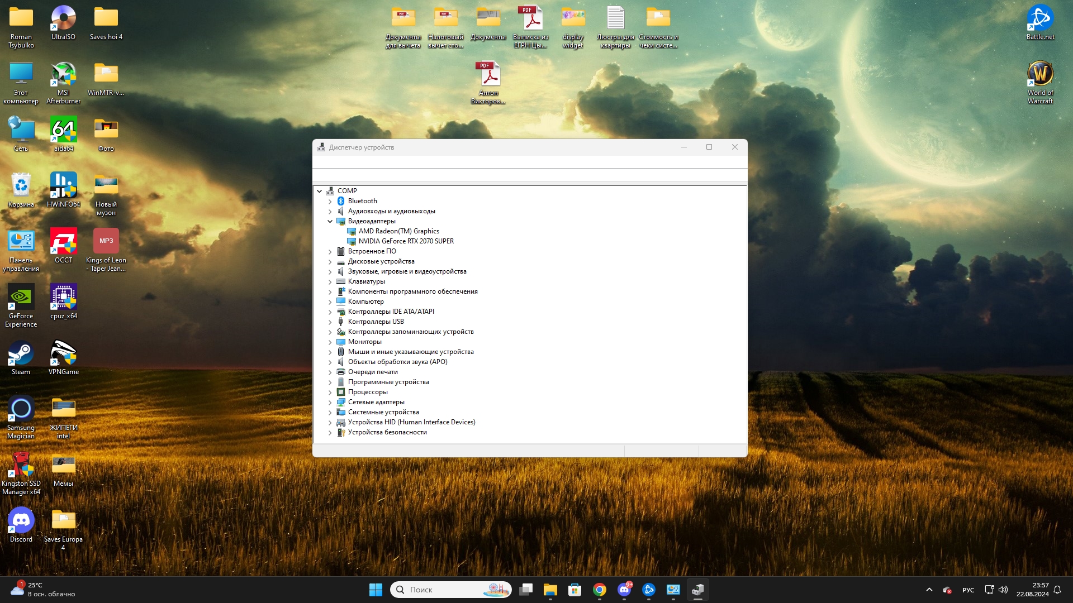Screen dimensions: 1073x603
Task: Launch HWiNFO64 from desktop
Action: 63,186
